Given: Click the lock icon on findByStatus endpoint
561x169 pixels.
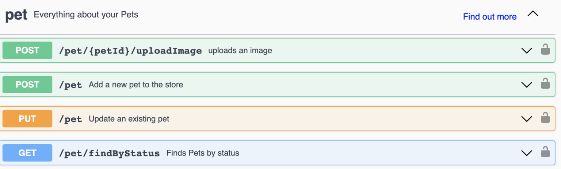Looking at the screenshot, I should (545, 152).
